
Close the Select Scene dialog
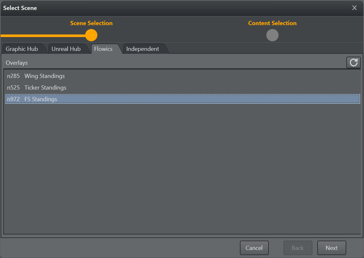click(354, 8)
